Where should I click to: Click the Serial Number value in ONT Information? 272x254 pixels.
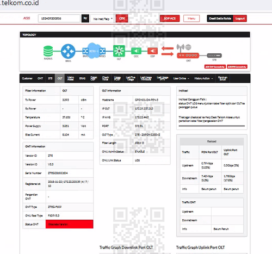(58, 173)
